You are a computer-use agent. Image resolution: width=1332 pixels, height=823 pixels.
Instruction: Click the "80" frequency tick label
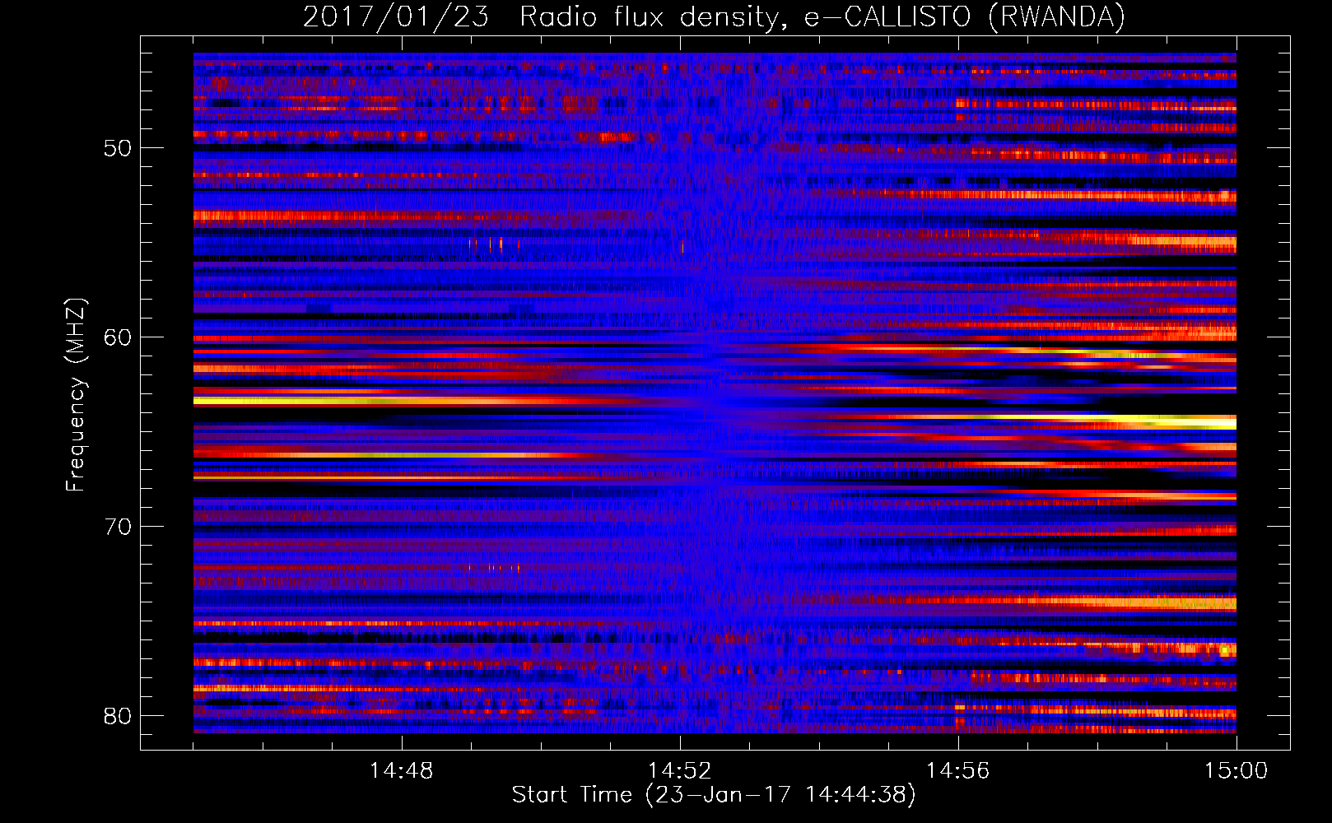pos(118,716)
